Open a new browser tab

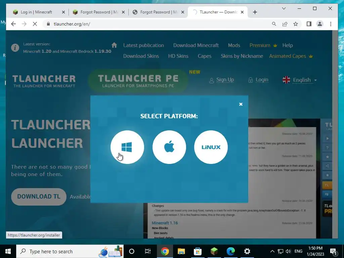pyautogui.click(x=255, y=12)
